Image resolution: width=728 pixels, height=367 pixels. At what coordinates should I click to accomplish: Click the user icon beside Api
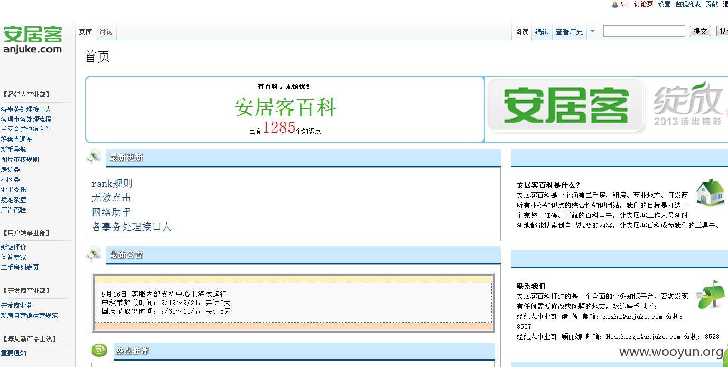(x=614, y=4)
